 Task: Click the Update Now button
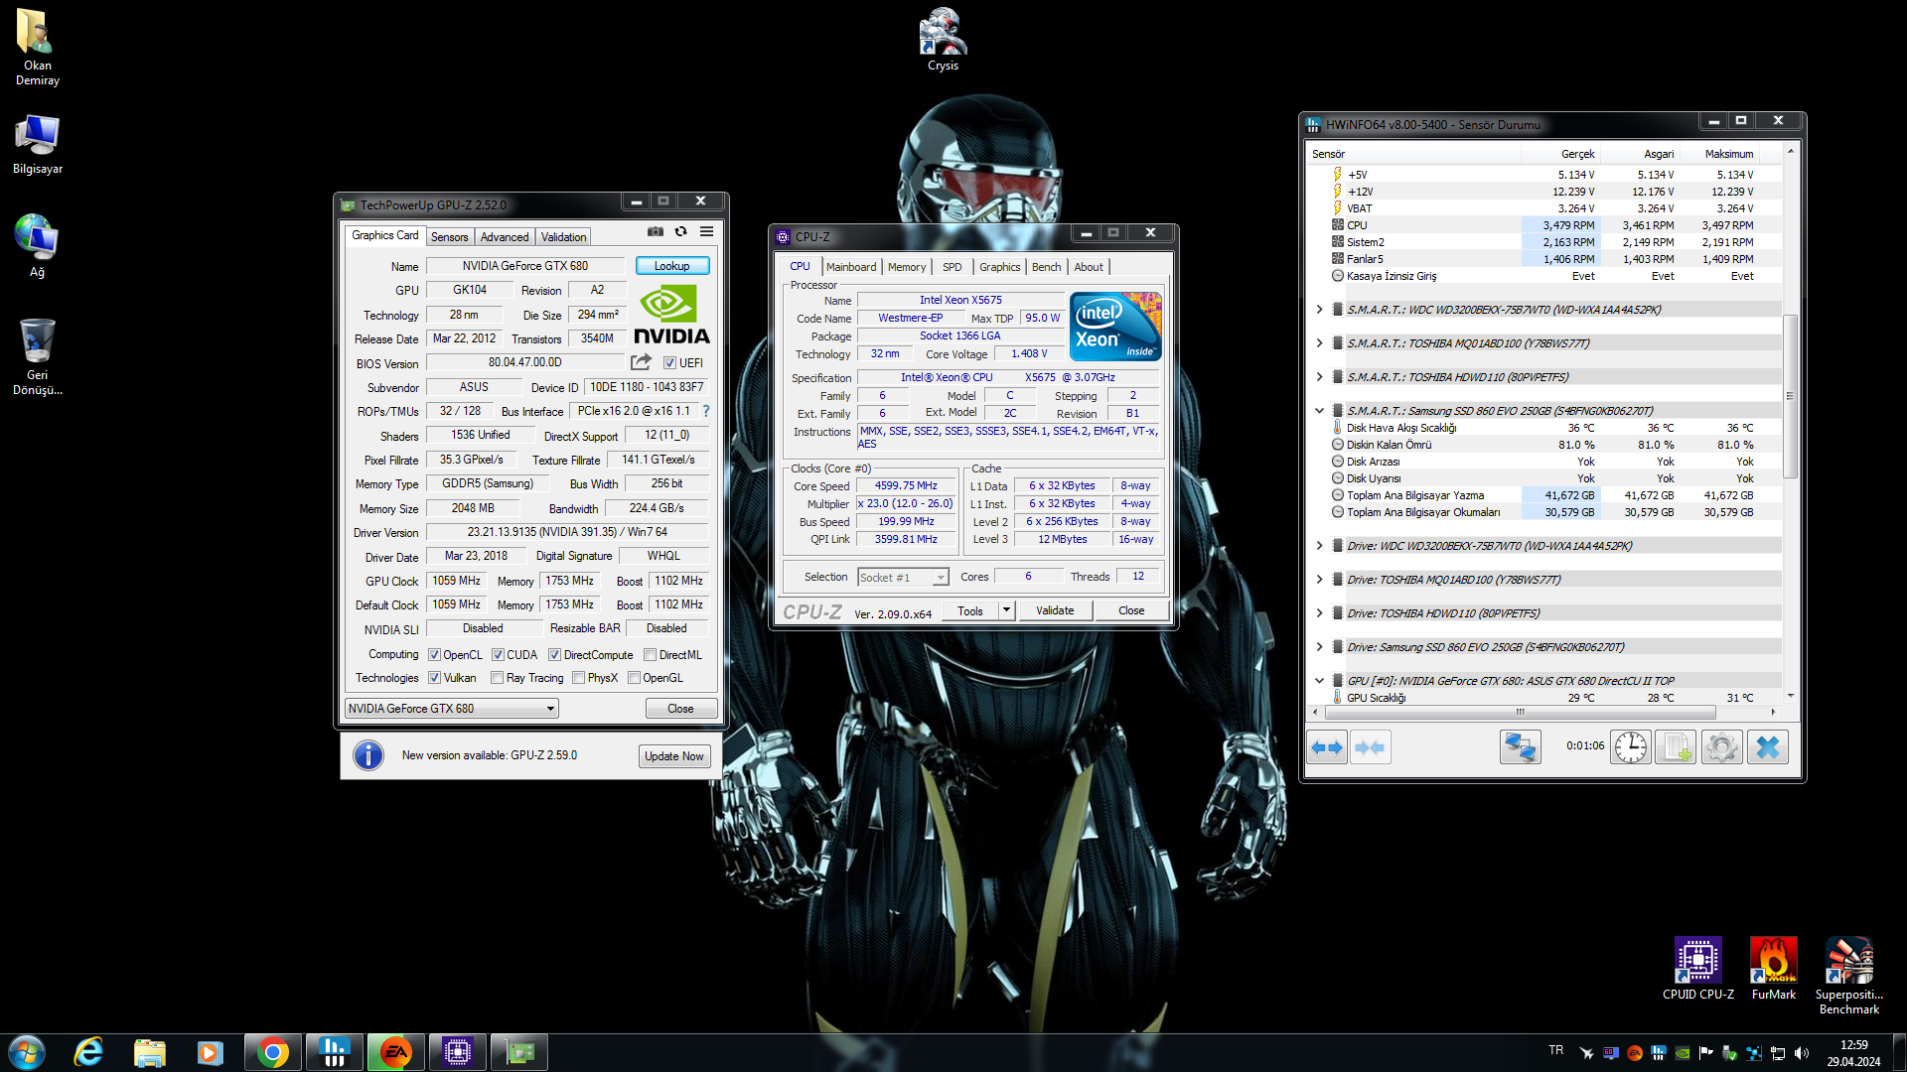(x=673, y=756)
